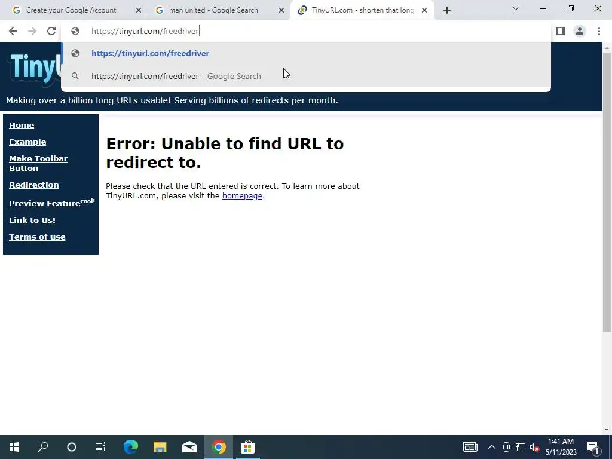Open the Mail app from the taskbar
This screenshot has width=612, height=459.
[189, 447]
